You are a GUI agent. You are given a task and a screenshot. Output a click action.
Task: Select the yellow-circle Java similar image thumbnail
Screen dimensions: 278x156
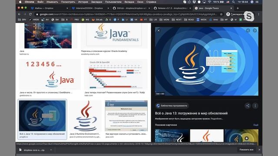point(242,136)
